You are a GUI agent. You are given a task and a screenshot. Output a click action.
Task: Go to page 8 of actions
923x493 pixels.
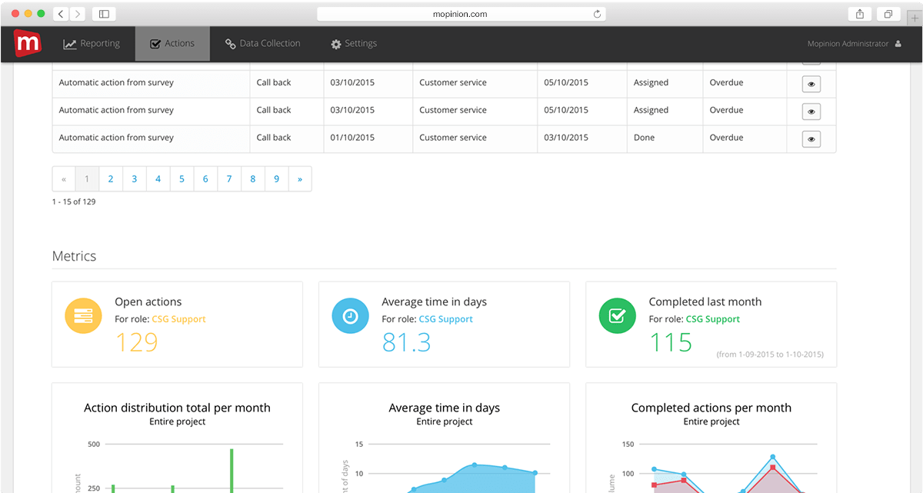253,179
